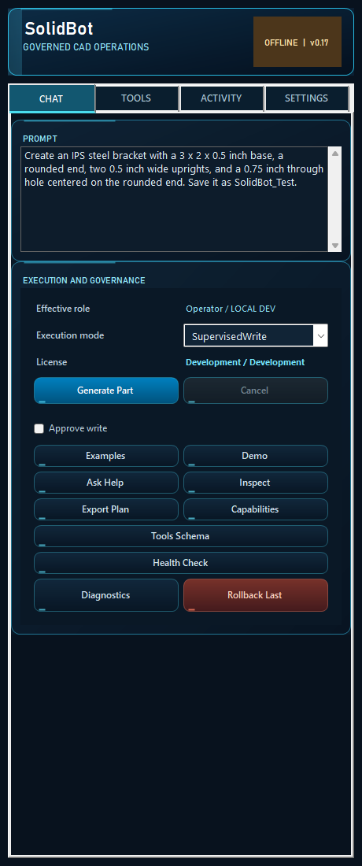Open Diagnostics
The image size is (362, 866).
(106, 595)
